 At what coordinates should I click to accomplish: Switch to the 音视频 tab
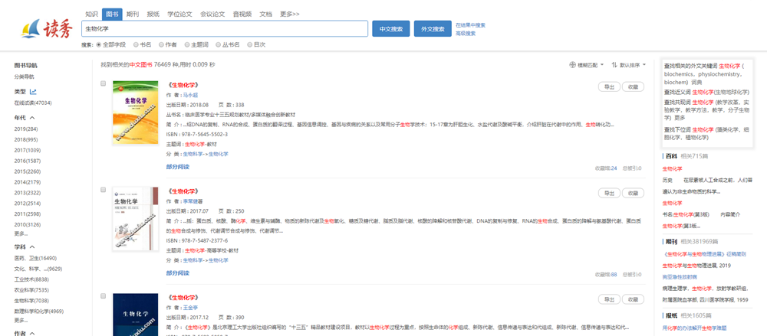(x=242, y=15)
